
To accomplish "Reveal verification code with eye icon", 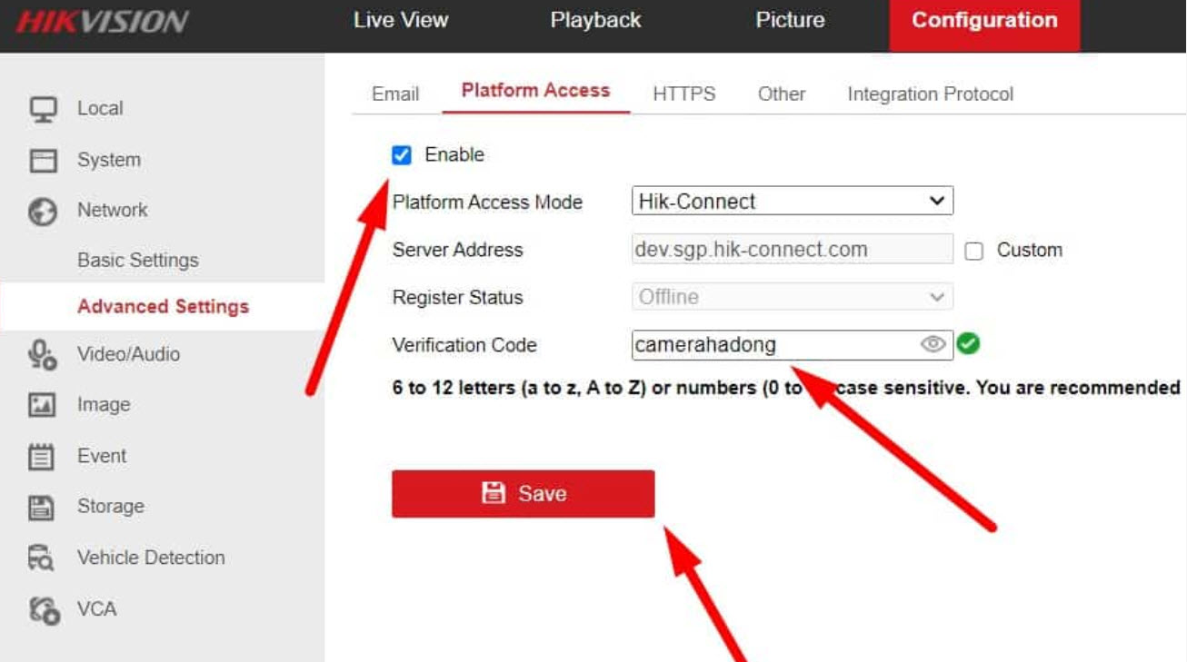I will tap(933, 344).
